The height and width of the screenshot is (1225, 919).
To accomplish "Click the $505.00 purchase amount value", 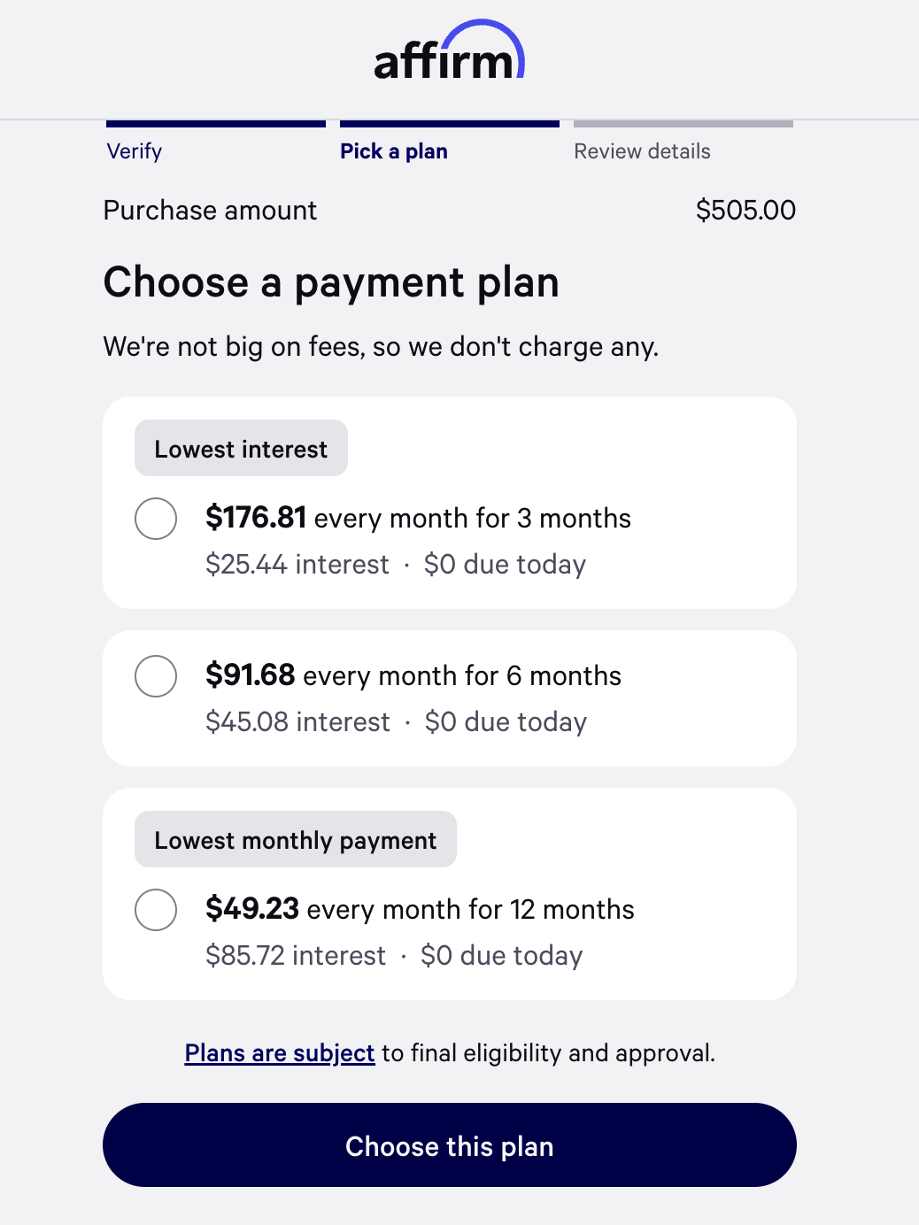I will tap(745, 211).
